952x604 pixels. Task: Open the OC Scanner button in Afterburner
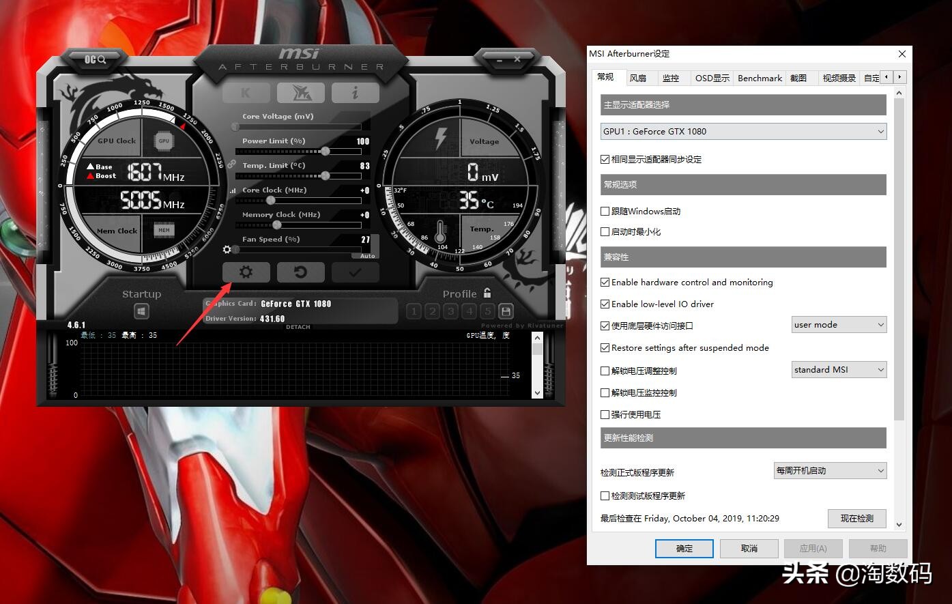click(95, 59)
